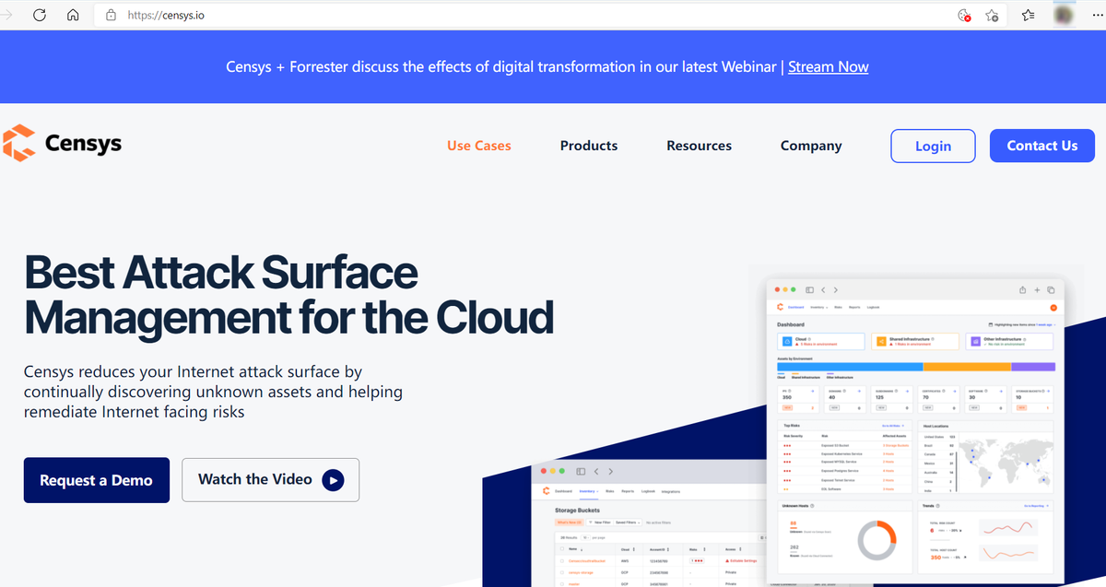
Task: Play the video via Watch the Video
Action: pyautogui.click(x=270, y=479)
